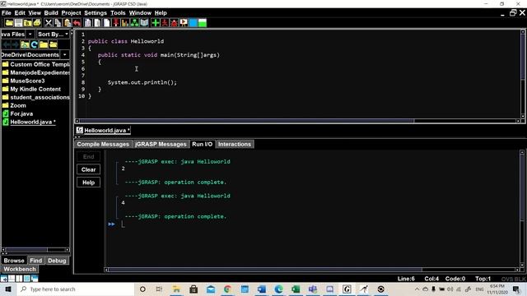Screen dimensions: 527x296
Task: Click the Windows Start button
Action: (x=8, y=289)
